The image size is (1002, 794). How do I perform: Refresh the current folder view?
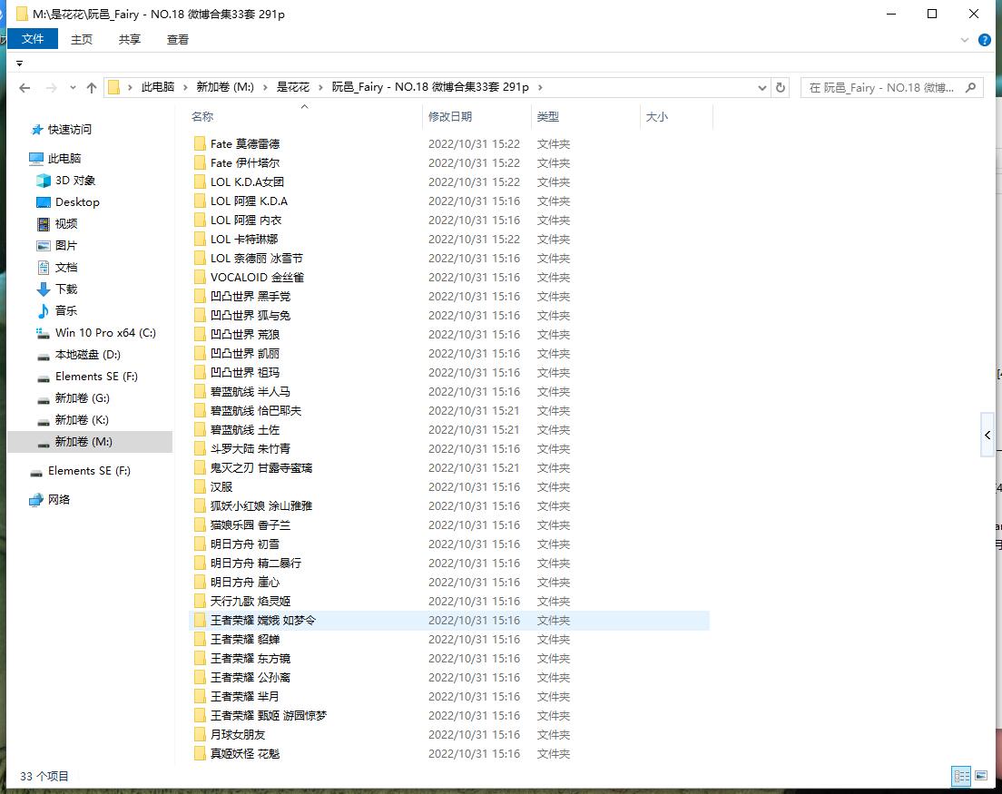pos(781,87)
